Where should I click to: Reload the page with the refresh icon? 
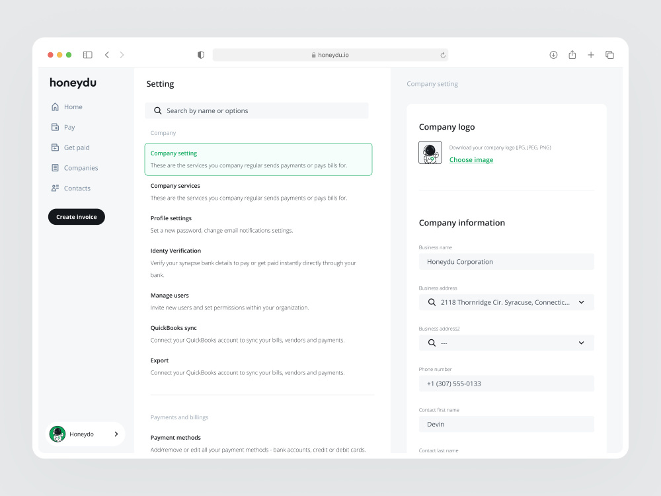pyautogui.click(x=443, y=55)
